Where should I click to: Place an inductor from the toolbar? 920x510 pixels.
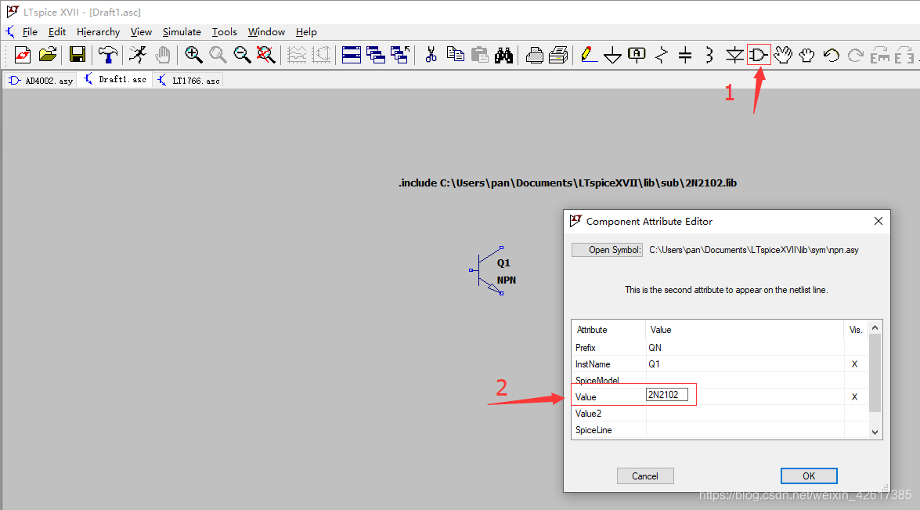(x=709, y=55)
